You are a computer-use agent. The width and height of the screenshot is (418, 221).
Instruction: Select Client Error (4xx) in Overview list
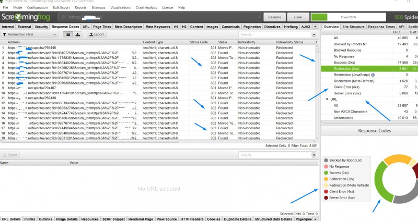click(346, 87)
